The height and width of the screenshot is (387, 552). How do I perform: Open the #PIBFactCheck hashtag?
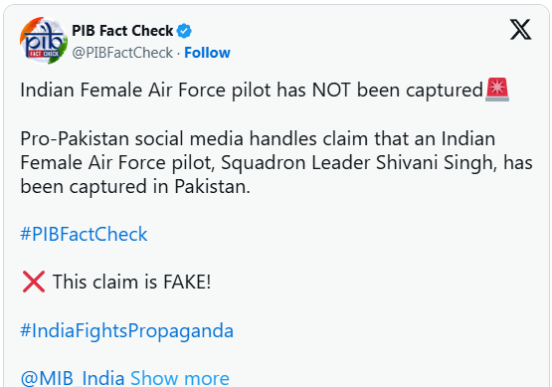(84, 234)
